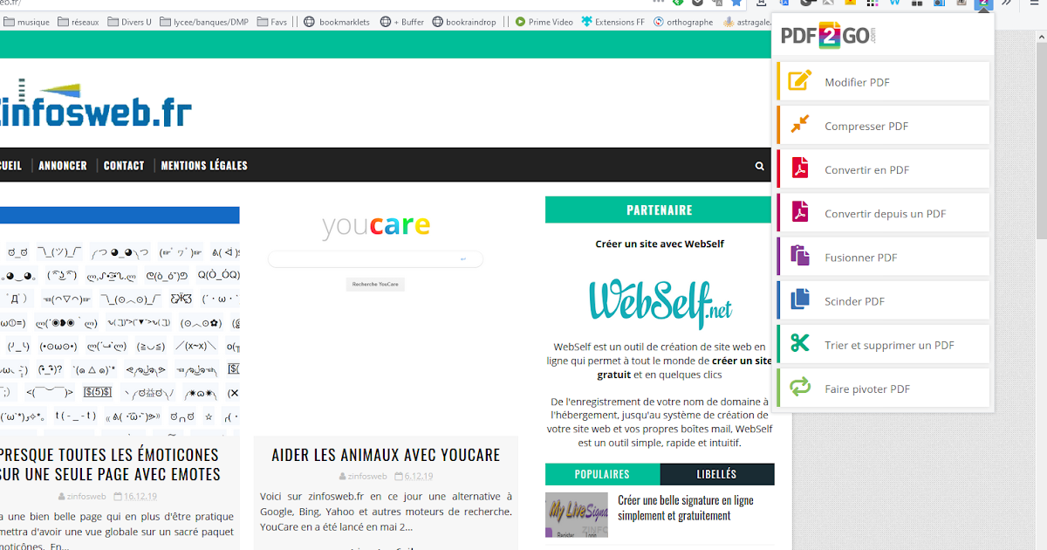
Task: Click the PDF2GO logo in the popup
Action: [x=827, y=36]
